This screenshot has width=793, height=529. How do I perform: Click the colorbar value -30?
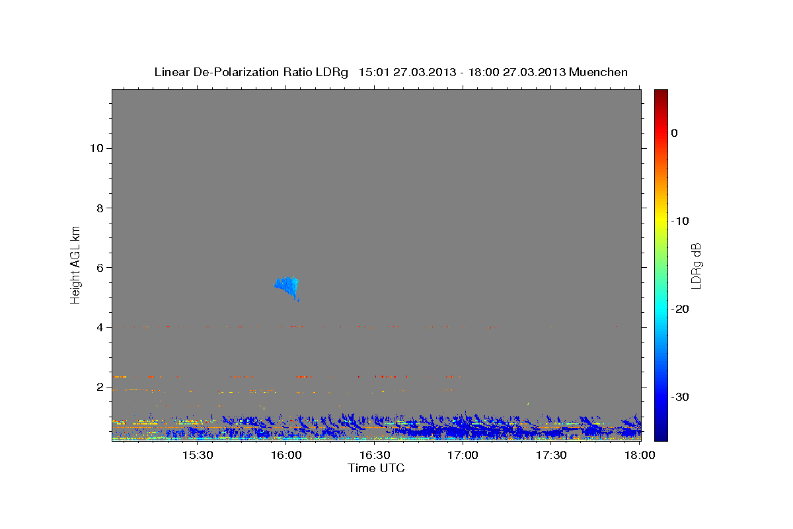[680, 397]
